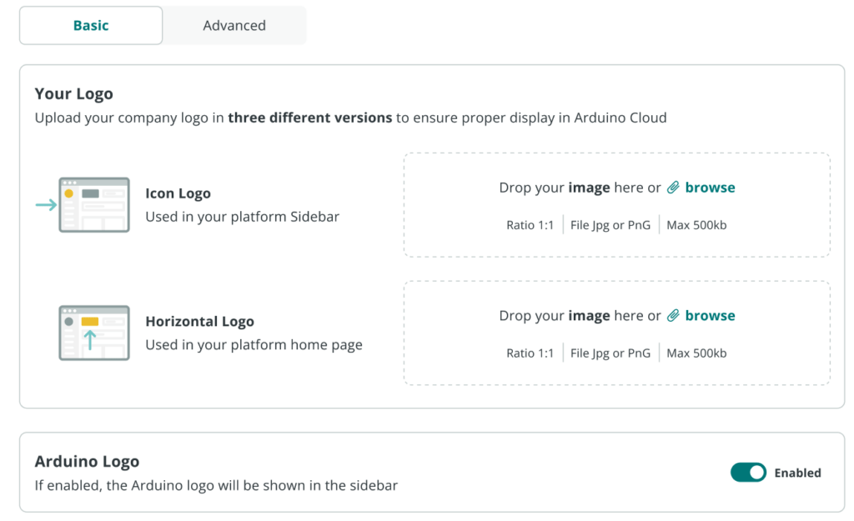Click 'Ratio 1:1' in Horizontal Logo upload
The width and height of the screenshot is (854, 521).
[x=530, y=353]
